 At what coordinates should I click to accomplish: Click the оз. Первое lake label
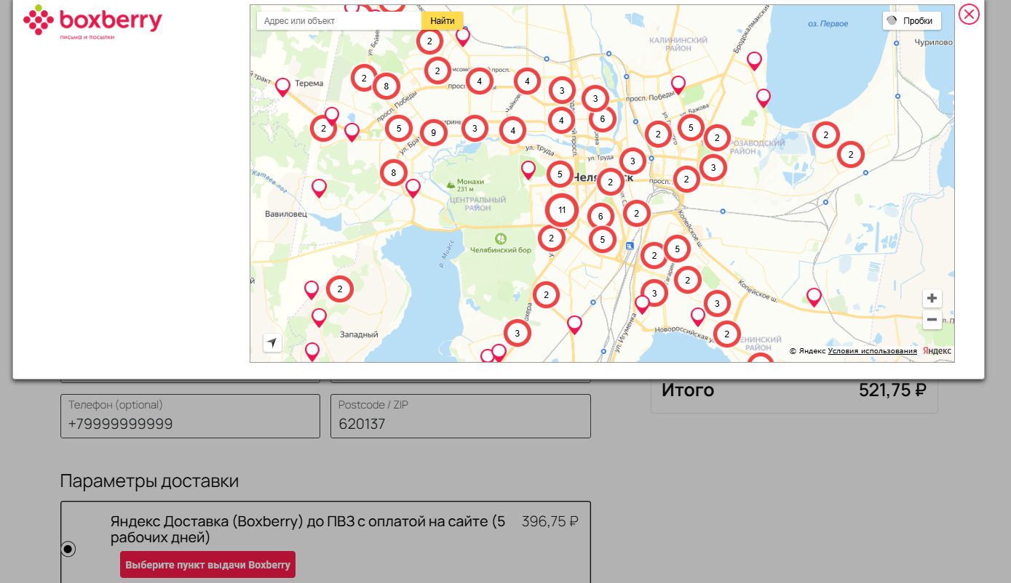pos(828,23)
